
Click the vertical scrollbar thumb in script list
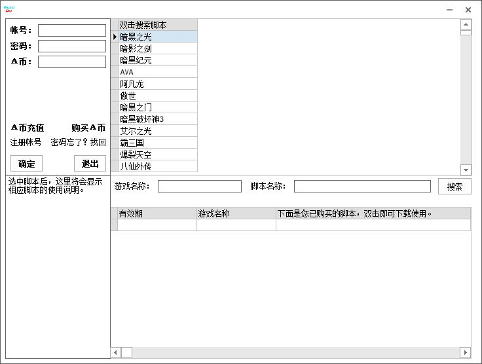tap(466, 33)
